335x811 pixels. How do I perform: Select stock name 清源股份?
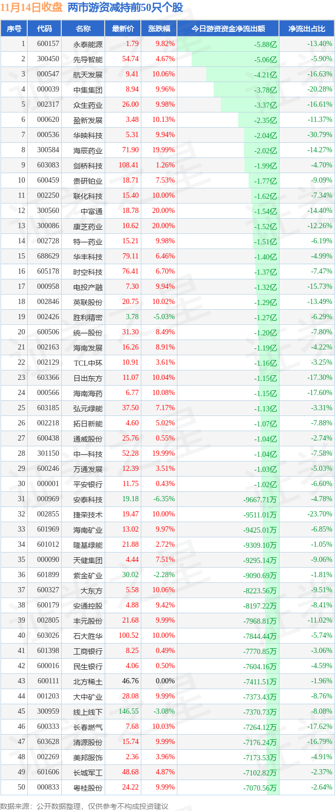point(88,742)
